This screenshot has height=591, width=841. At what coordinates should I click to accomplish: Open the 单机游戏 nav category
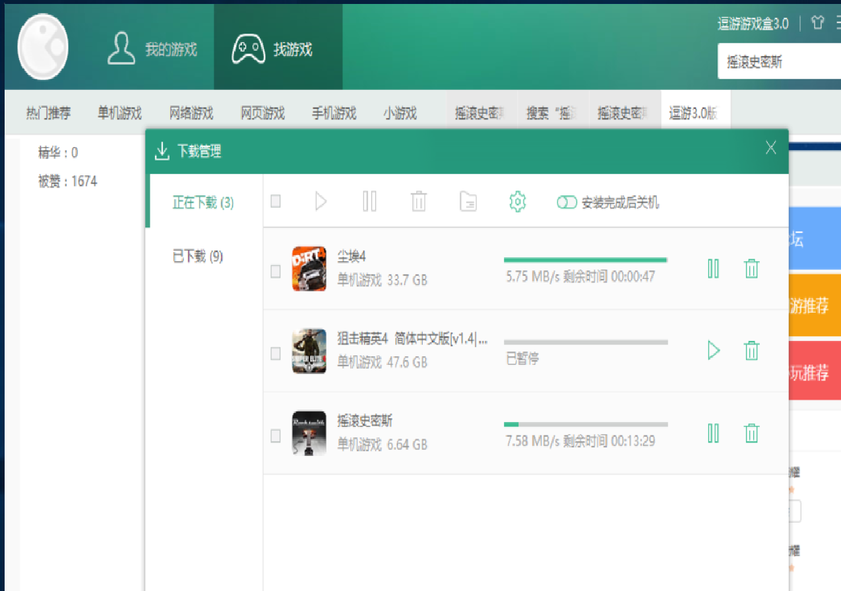(x=119, y=113)
